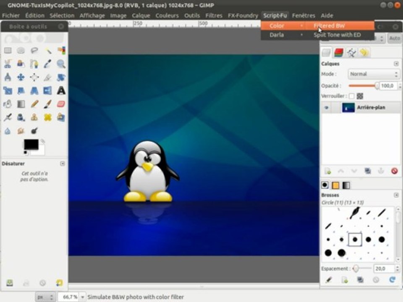Adjust the Opacité value stepper arrows
This screenshot has width=403, height=302.
400,86
